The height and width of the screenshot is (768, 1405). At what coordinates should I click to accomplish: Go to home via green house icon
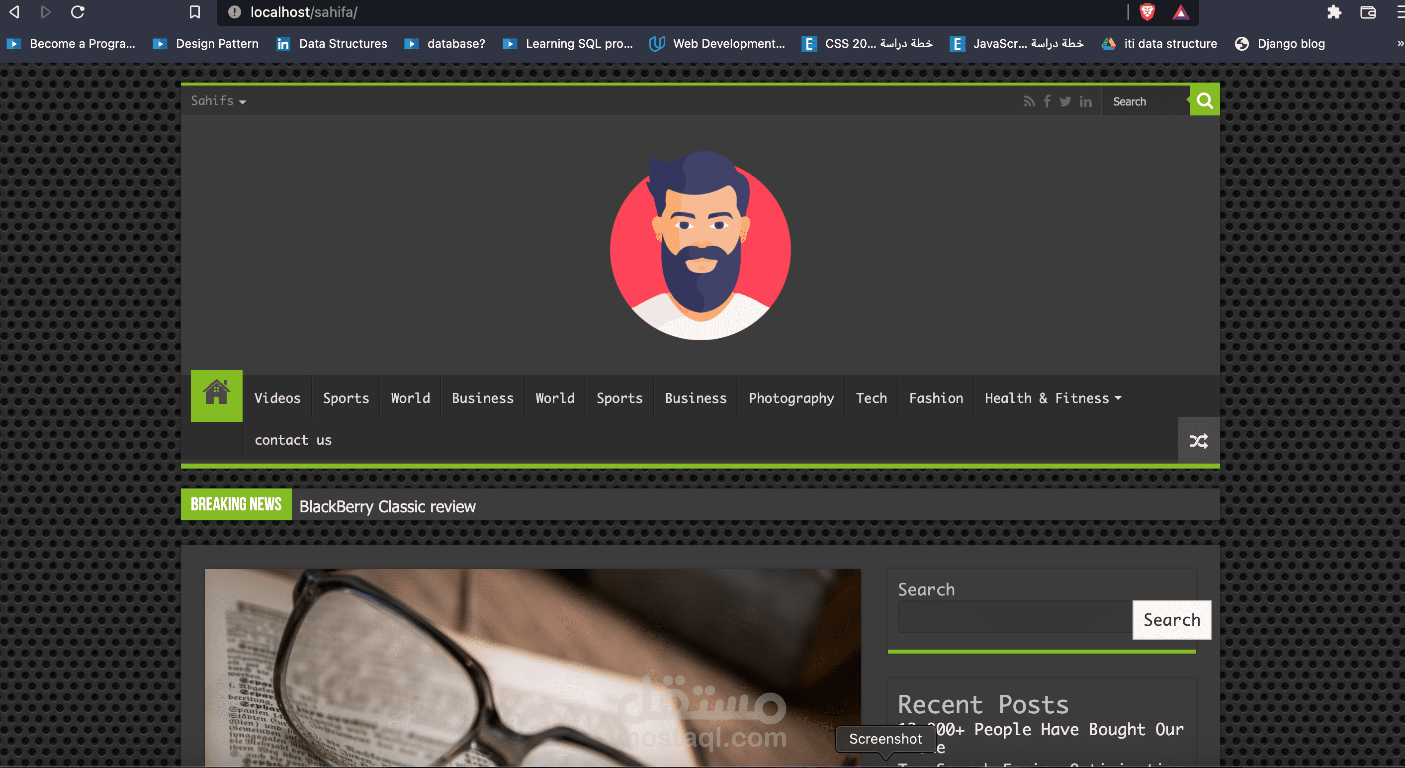tap(217, 396)
